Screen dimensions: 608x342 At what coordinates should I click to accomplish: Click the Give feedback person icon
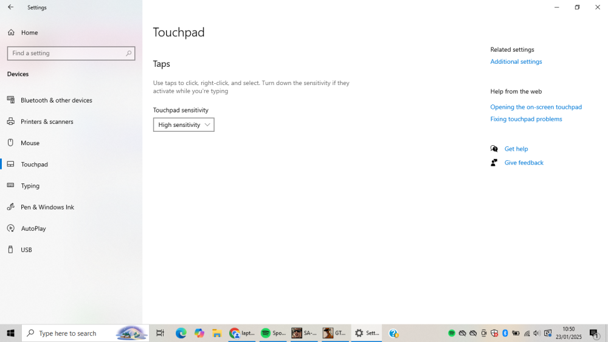click(x=494, y=163)
